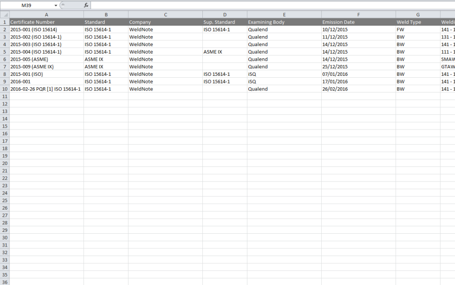Image resolution: width=455 pixels, height=285 pixels.
Task: Click emission date '26/02/2016'
Action: (359, 89)
